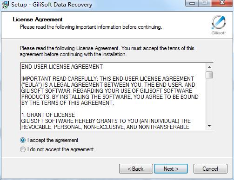
Task: Click the "Setup - GiliSoft Data Recovery" title bar text
Action: [52, 4]
